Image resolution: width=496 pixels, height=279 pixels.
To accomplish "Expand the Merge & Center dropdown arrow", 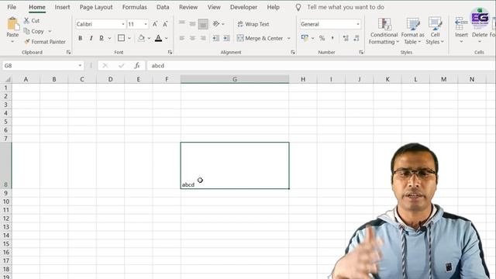I will (x=289, y=38).
